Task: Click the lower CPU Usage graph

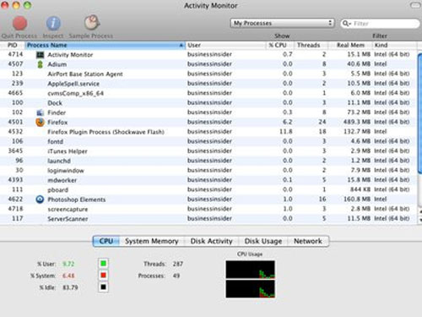Action: (250, 288)
